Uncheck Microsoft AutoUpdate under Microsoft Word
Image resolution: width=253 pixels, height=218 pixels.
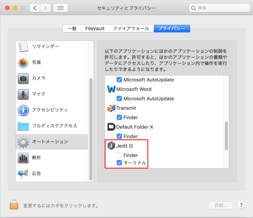click(x=119, y=98)
